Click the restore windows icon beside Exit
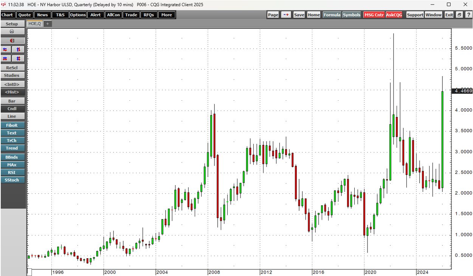 (459, 15)
